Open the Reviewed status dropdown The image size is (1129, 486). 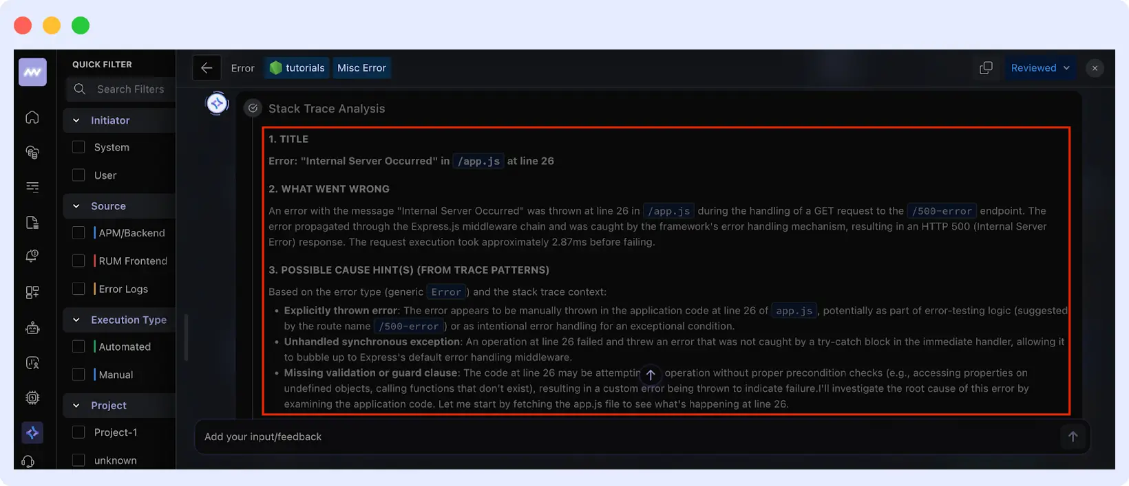pyautogui.click(x=1040, y=68)
